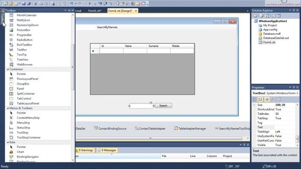Viewport: 301px width, 169px height.
Task: Select TreeView toolbox item
Action: [x=23, y=60]
